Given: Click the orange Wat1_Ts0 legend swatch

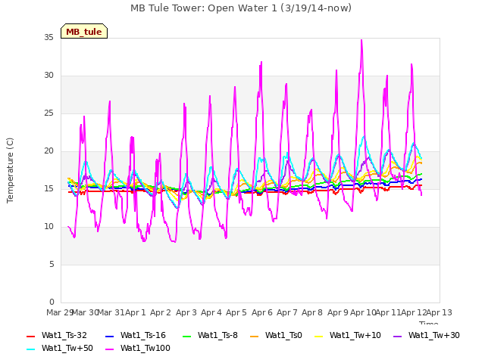Looking at the screenshot, I should [x=255, y=336].
